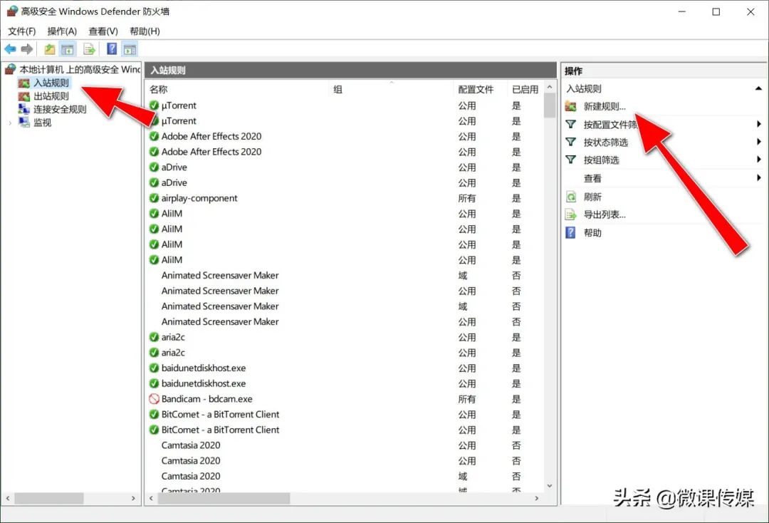Toggle the Show/Hide Console Tree toolbar icon

(x=67, y=48)
